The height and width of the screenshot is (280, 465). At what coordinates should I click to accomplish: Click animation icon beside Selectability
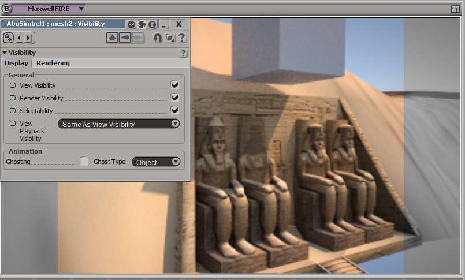[13, 110]
